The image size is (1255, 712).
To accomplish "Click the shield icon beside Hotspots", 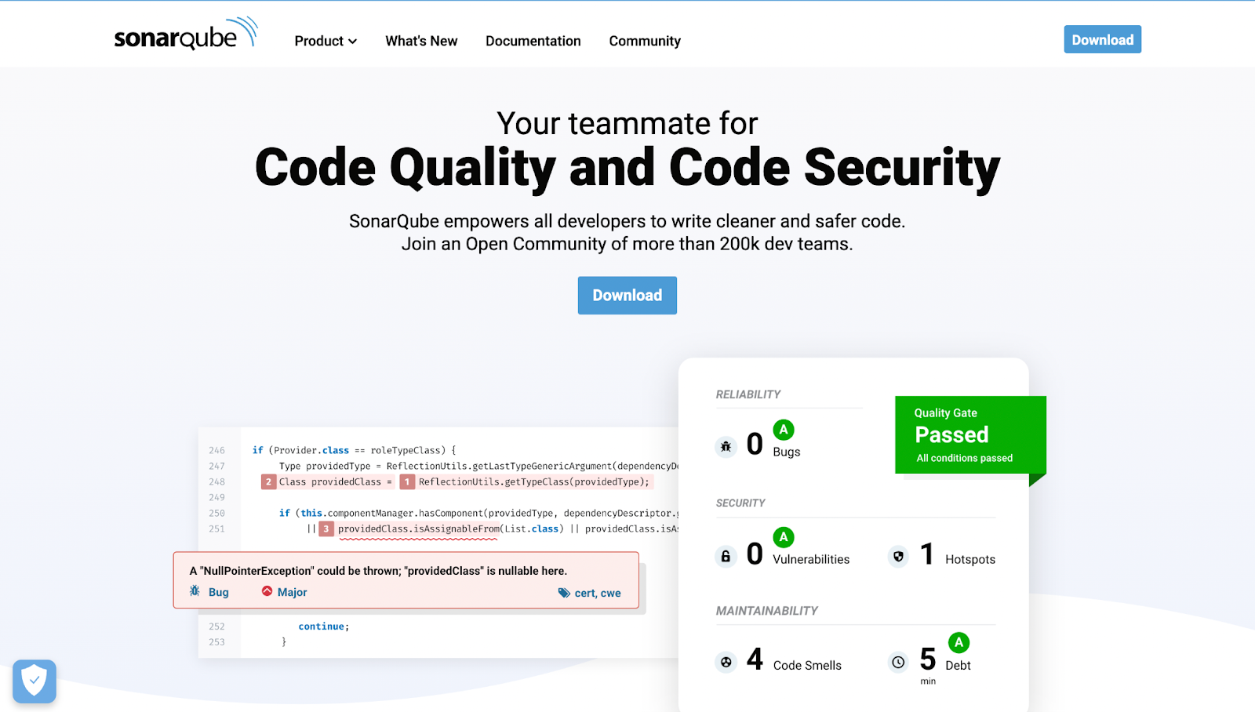I will 897,556.
